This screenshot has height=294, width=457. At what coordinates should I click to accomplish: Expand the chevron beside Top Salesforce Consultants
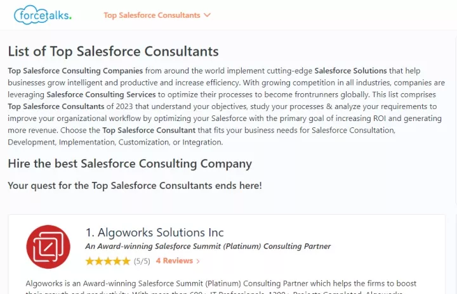tap(207, 15)
